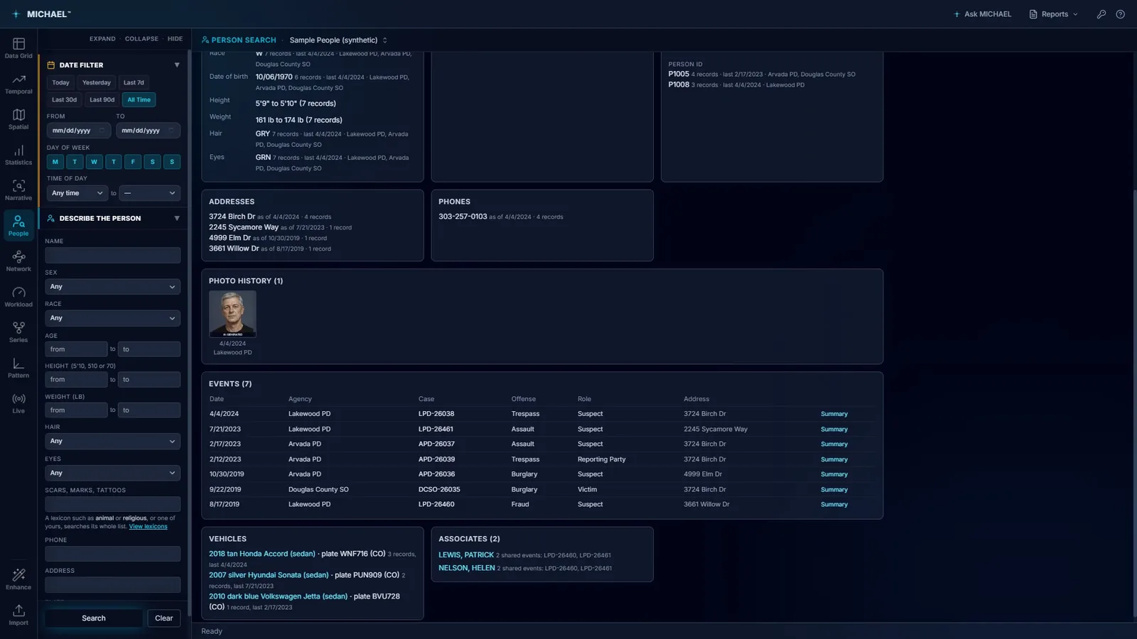Viewport: 1137px width, 639px height.
Task: Collapse the Date Filter section
Action: pos(177,65)
